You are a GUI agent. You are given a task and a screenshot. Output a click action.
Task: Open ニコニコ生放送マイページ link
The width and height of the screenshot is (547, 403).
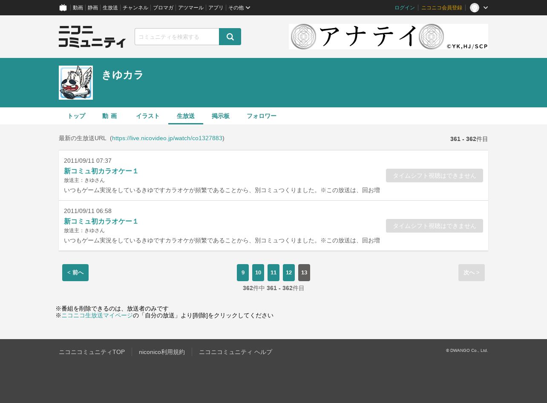point(97,316)
